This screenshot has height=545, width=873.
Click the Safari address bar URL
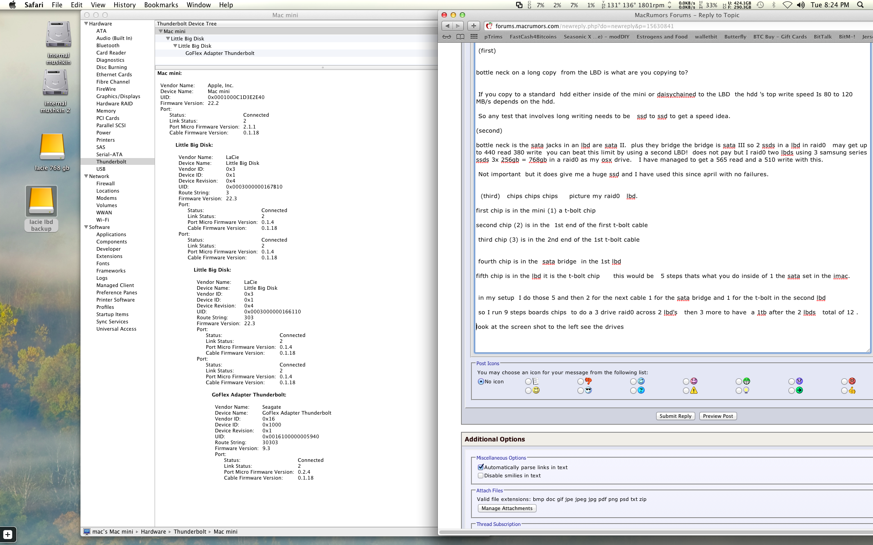pyautogui.click(x=584, y=26)
